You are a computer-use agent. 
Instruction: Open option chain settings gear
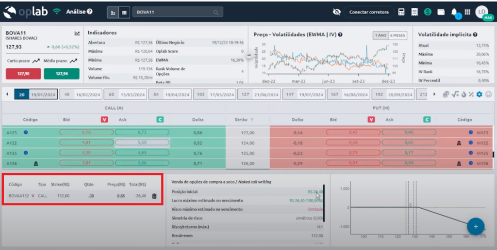point(480,94)
